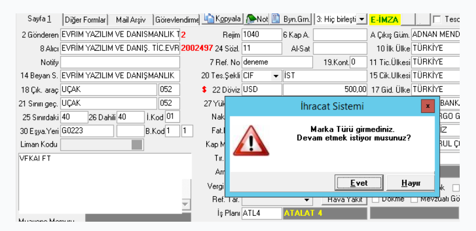Click the 500,00 amount field
The width and height of the screenshot is (476, 231).
tap(325, 90)
